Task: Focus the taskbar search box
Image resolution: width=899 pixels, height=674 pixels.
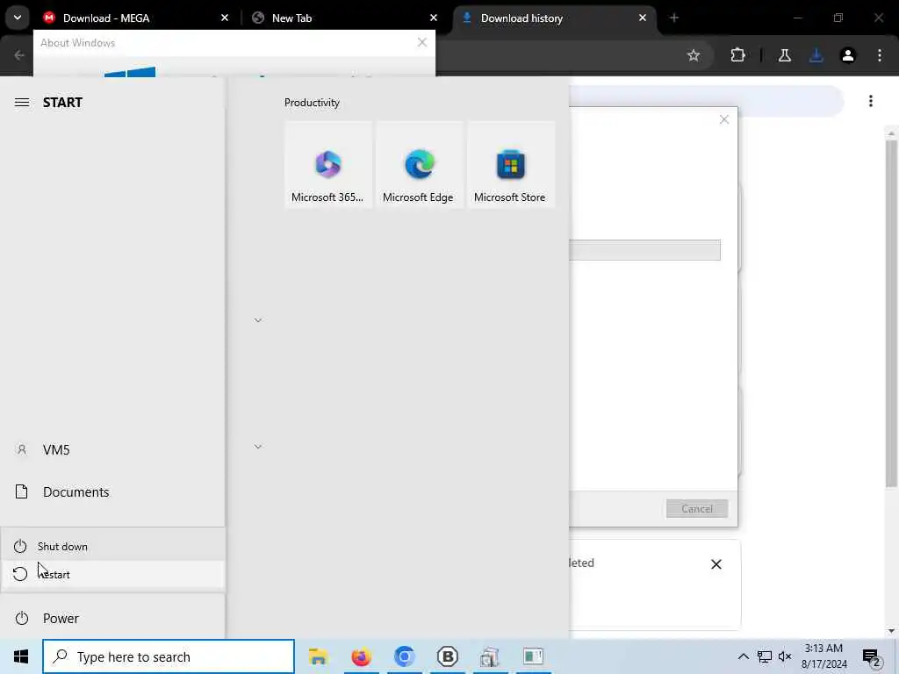Action: click(169, 656)
